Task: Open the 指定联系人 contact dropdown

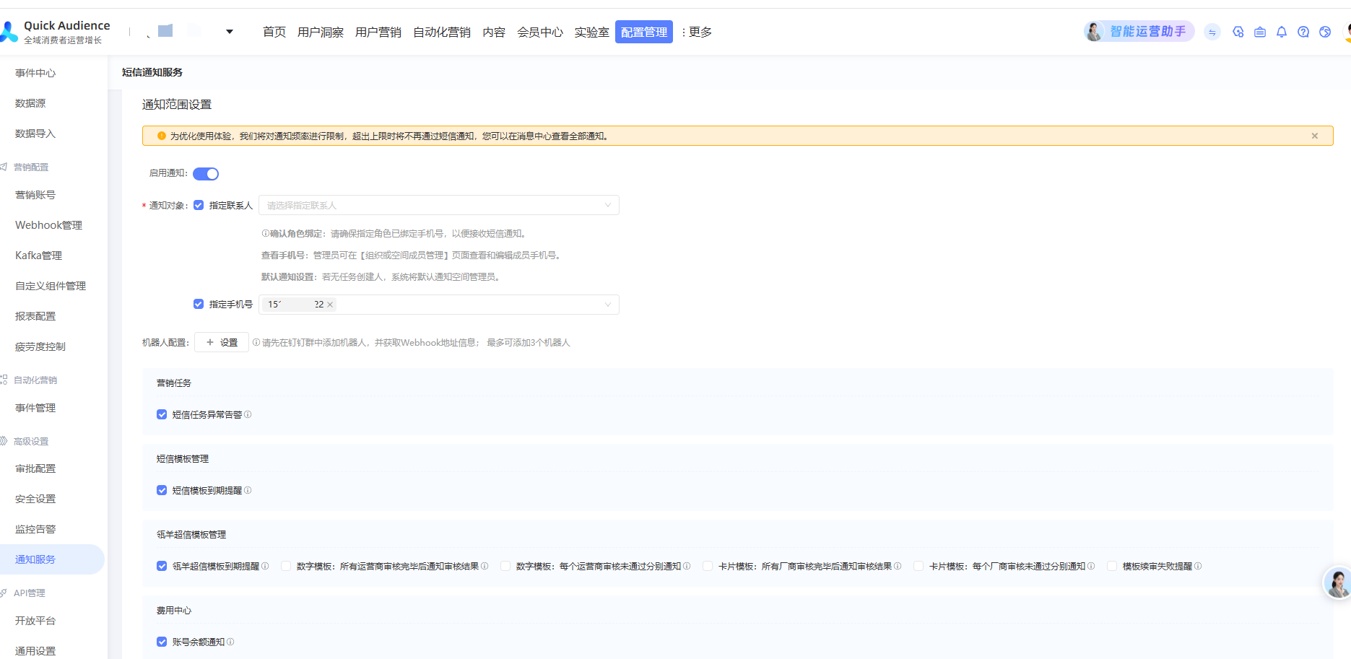Action: (x=439, y=205)
